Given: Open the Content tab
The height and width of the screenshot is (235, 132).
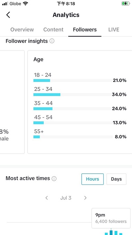Looking at the screenshot, I should pyautogui.click(x=53, y=29).
